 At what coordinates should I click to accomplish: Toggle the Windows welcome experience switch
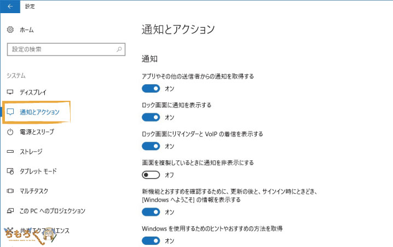pyautogui.click(x=151, y=212)
